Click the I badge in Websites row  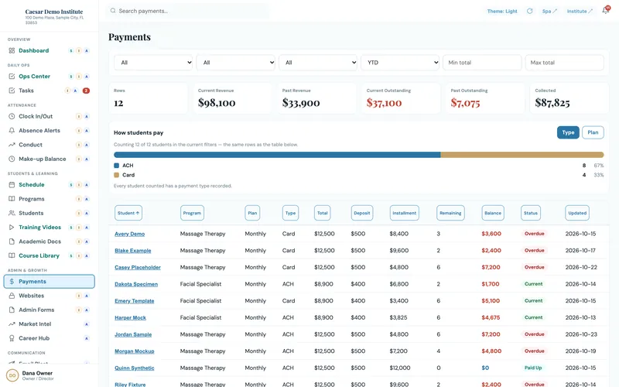tap(79, 296)
